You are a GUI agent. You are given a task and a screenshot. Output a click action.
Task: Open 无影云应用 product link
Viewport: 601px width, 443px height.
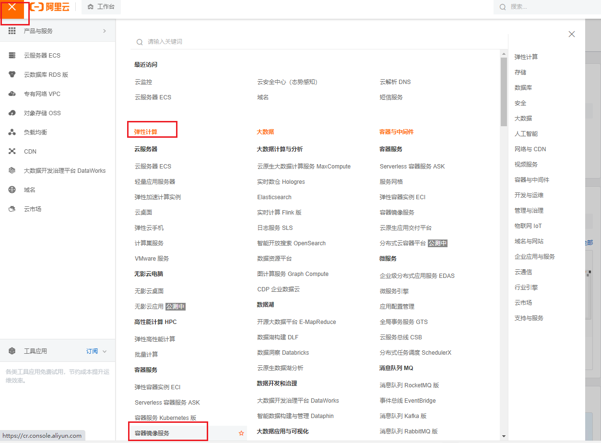coord(149,306)
